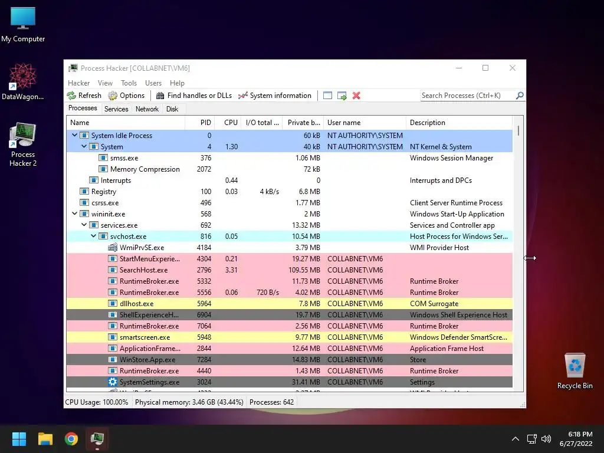604x453 pixels.
Task: Open Options via the gear icon
Action: coord(113,96)
